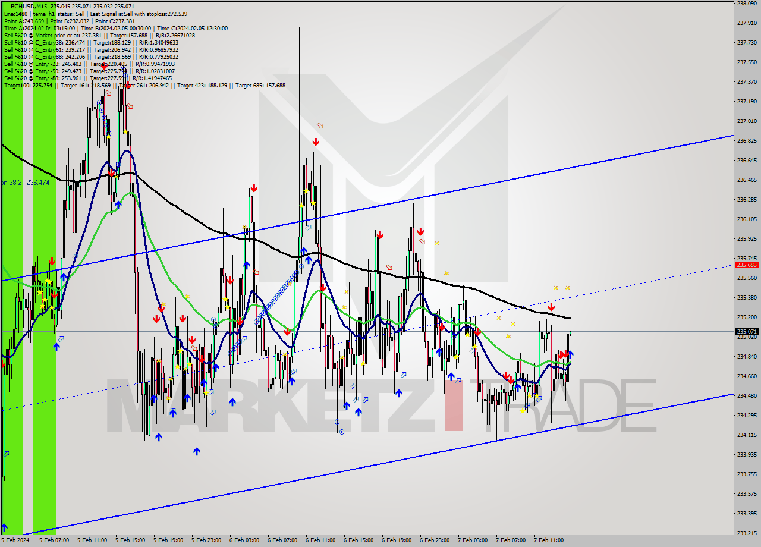
Task: Select the 'Line:1480 | tema_h1_status: Sell' info line
Action: pos(96,14)
